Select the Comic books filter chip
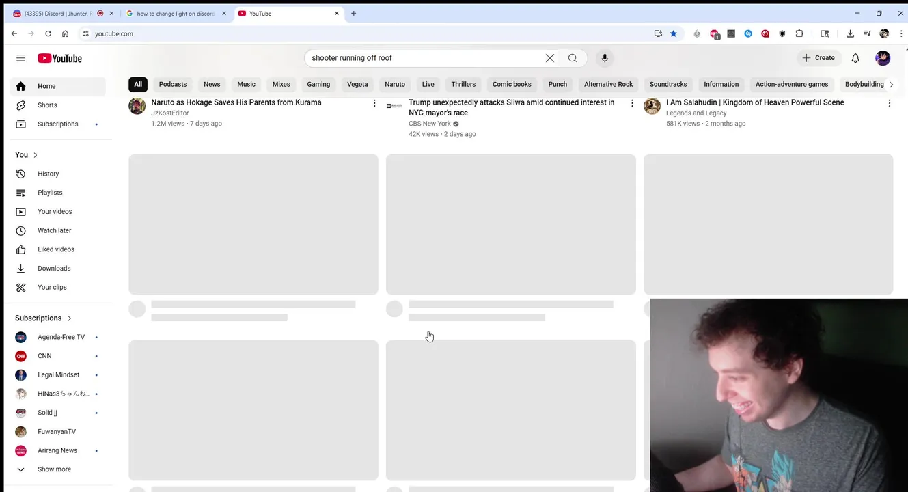The width and height of the screenshot is (908, 492). 512,84
